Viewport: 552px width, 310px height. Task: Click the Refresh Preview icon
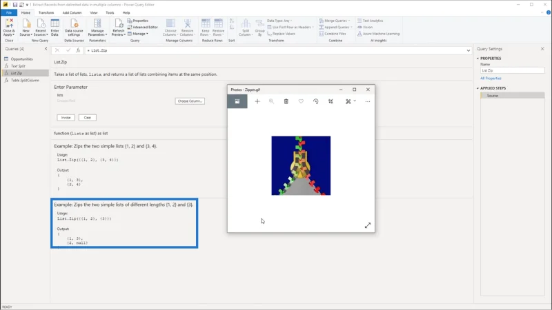(x=119, y=24)
